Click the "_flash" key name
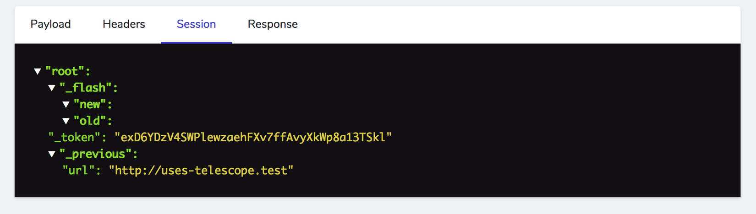756x214 pixels. 86,88
